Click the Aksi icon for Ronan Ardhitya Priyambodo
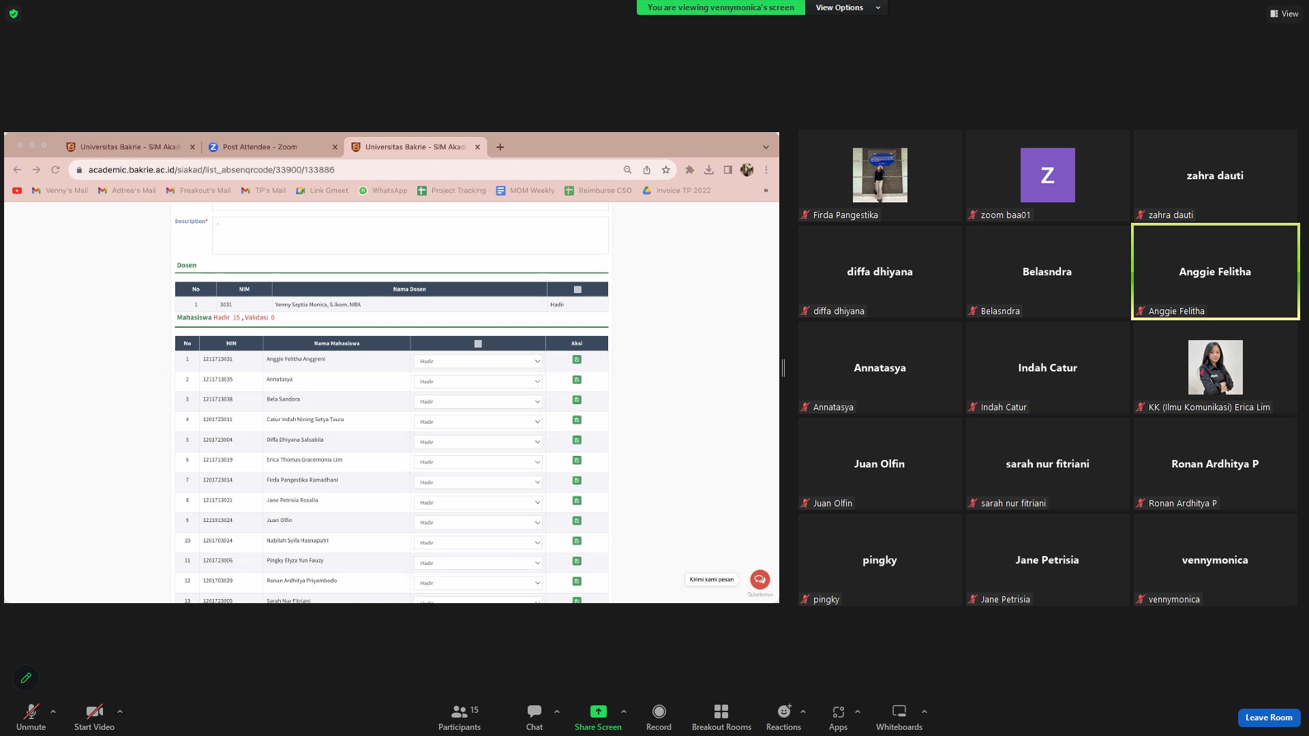Viewport: 1309px width, 736px height. pyautogui.click(x=577, y=581)
